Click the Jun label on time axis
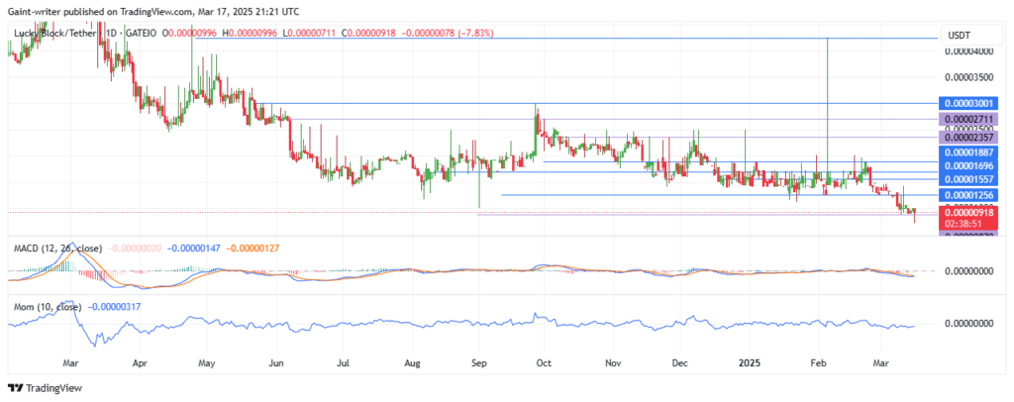This screenshot has height=402, width=1014. coord(275,363)
